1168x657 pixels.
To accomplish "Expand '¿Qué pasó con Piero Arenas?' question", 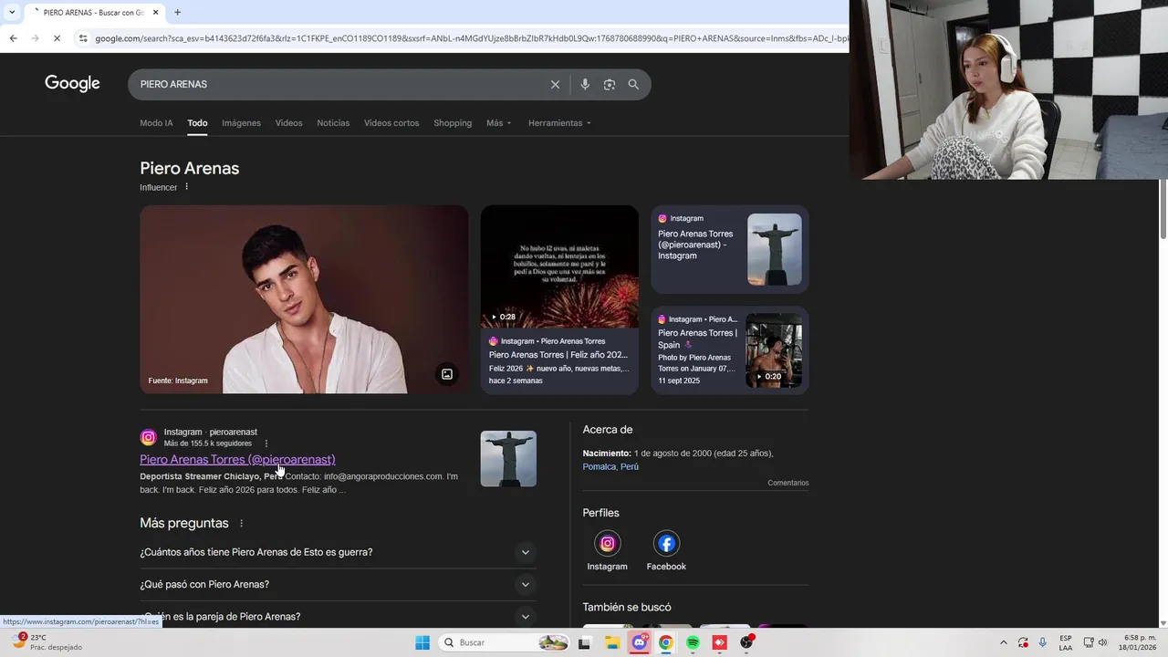I will pos(338,584).
